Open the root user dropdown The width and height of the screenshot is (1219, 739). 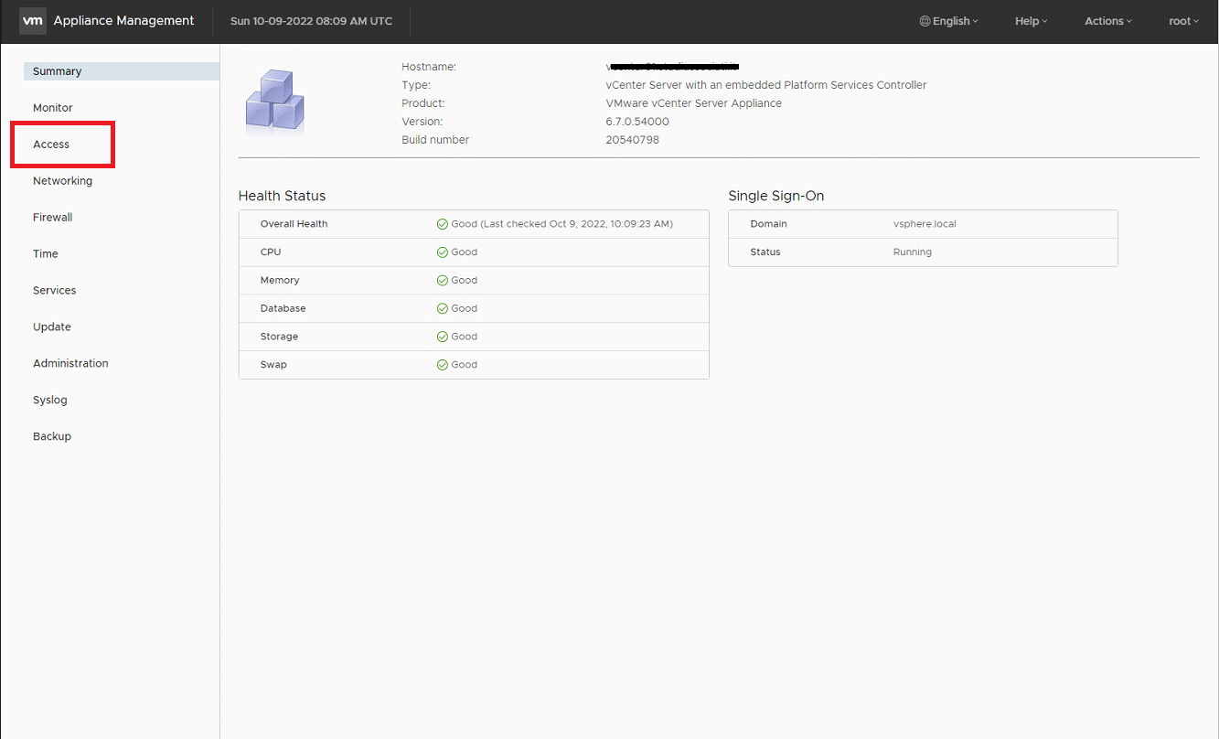tap(1184, 21)
